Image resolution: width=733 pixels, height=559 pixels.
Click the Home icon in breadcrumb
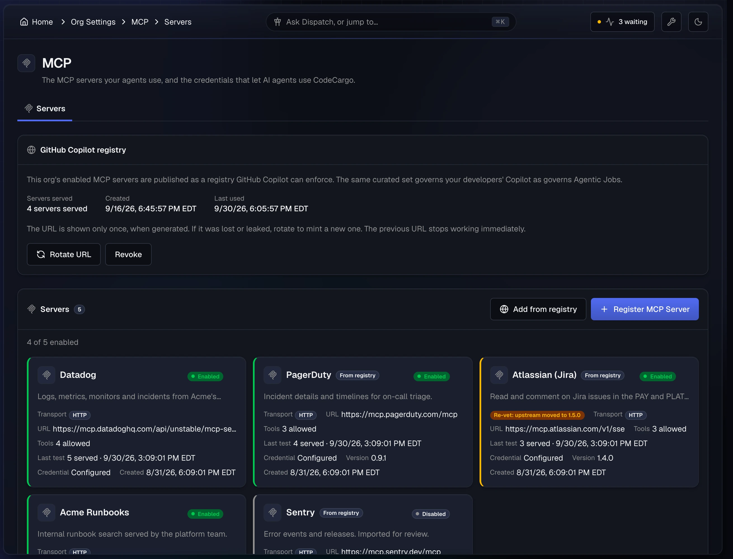point(24,22)
